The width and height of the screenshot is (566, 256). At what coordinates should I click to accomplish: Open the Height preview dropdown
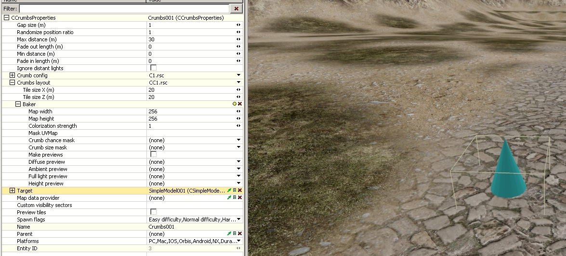238,183
